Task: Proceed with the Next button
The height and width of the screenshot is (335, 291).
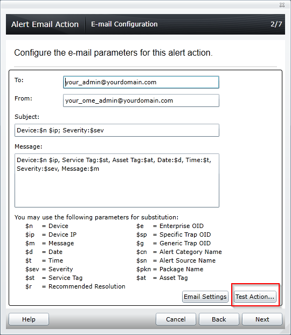Action: [x=262, y=319]
